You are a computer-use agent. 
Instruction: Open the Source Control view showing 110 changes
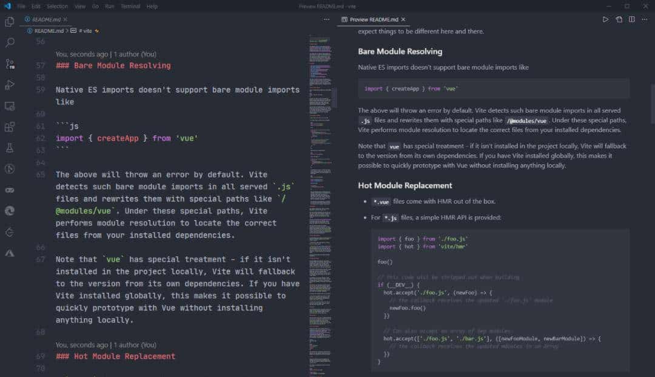9,63
